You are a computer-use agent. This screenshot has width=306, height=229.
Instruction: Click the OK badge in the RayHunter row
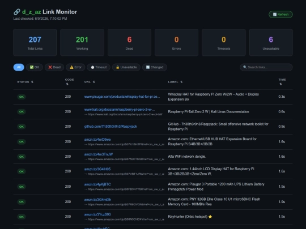22,217
